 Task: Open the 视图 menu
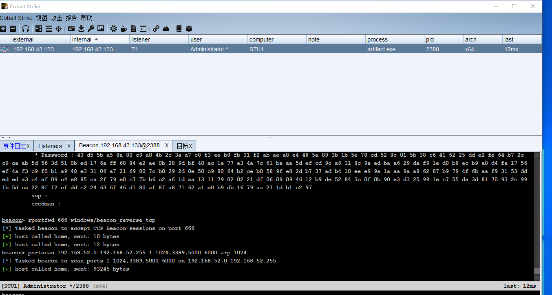tap(42, 18)
